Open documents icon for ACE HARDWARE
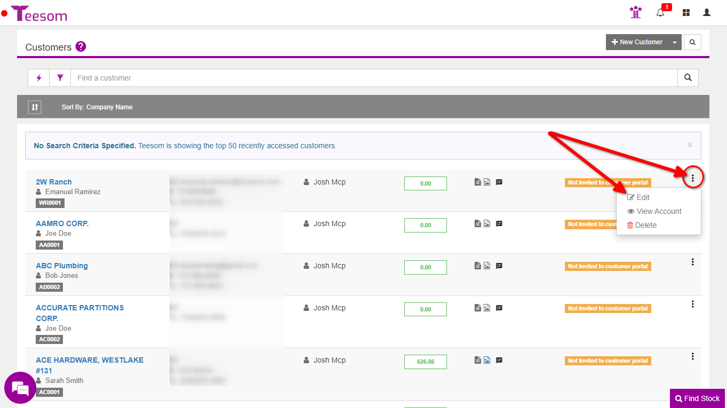Screen dimensions: 727x408 coord(478,360)
